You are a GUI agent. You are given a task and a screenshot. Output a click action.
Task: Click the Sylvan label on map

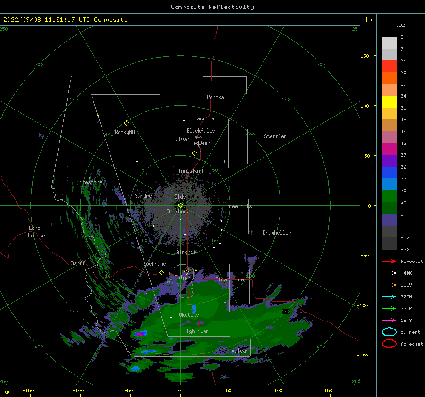[181, 139]
